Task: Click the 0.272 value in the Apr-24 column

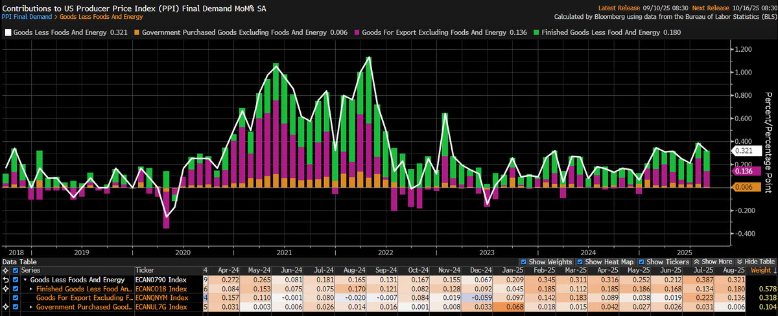Action: coord(230,280)
